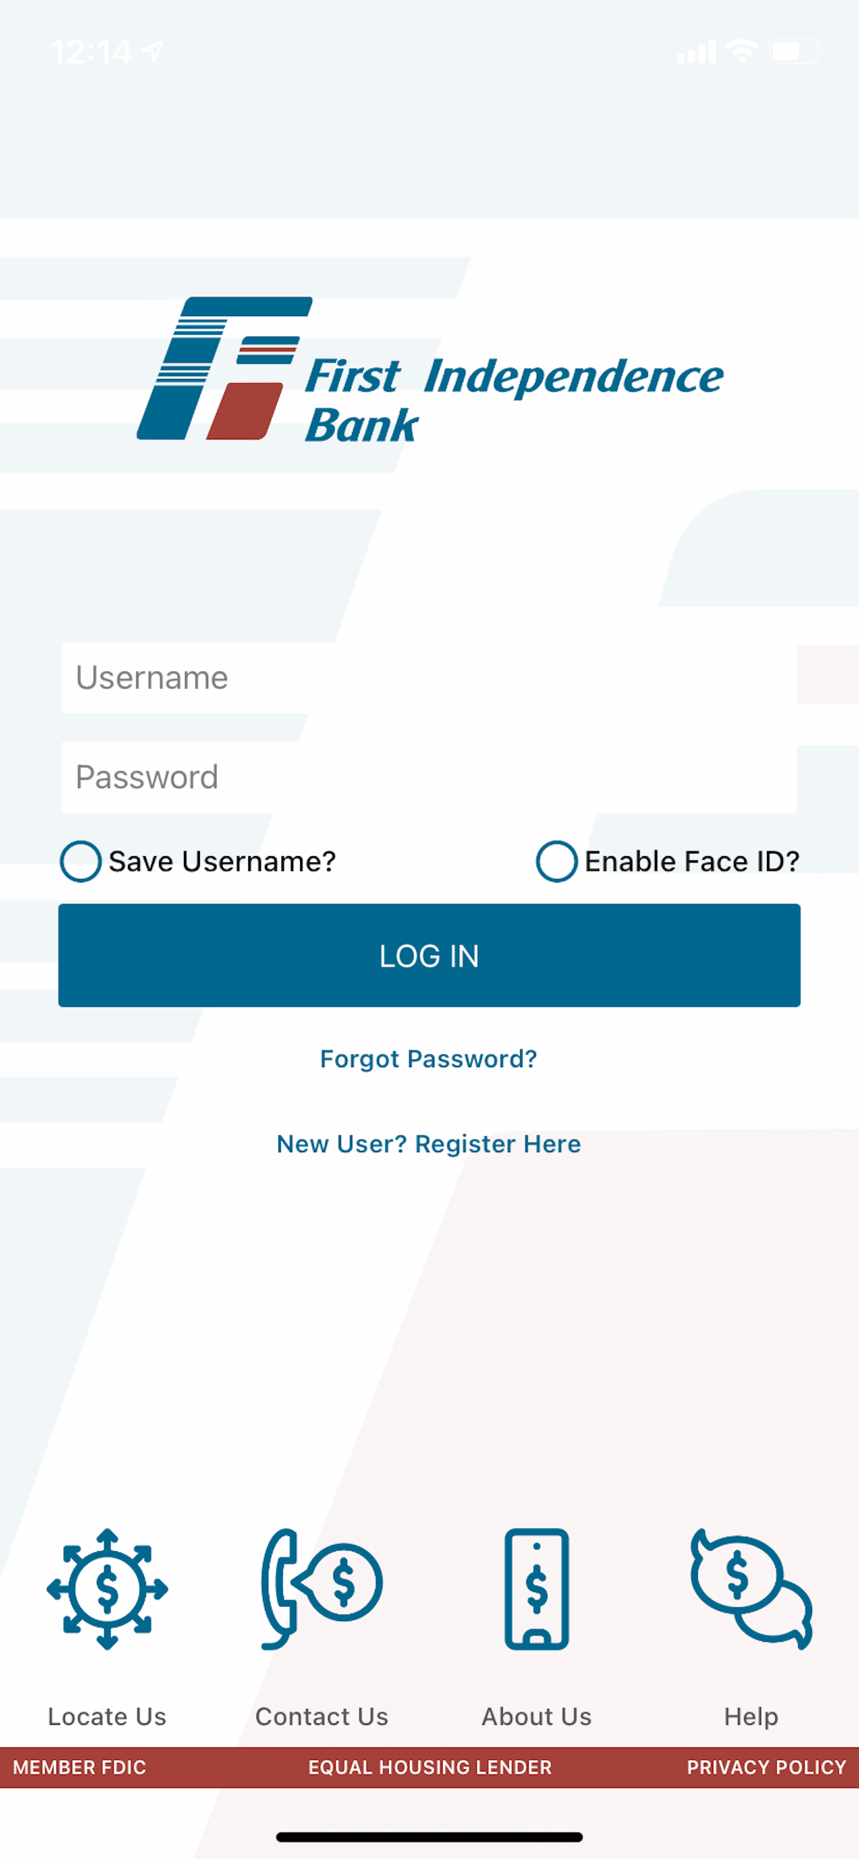859x1859 pixels.
Task: Open the Contact Us phone icon
Action: click(x=322, y=1589)
